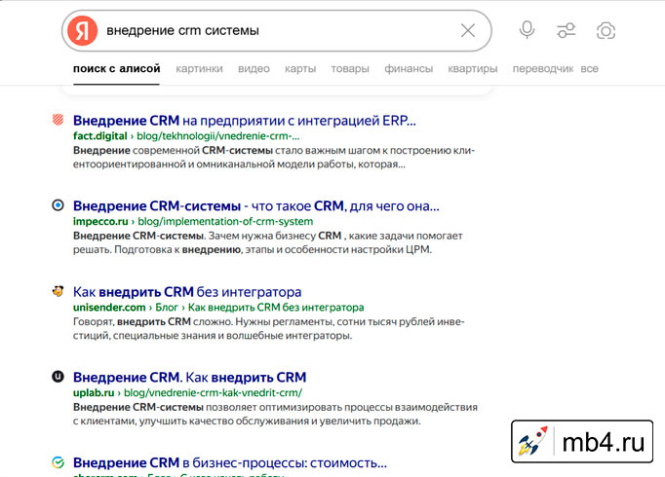Open the 'финансы' tab
The height and width of the screenshot is (477, 665).
409,68
